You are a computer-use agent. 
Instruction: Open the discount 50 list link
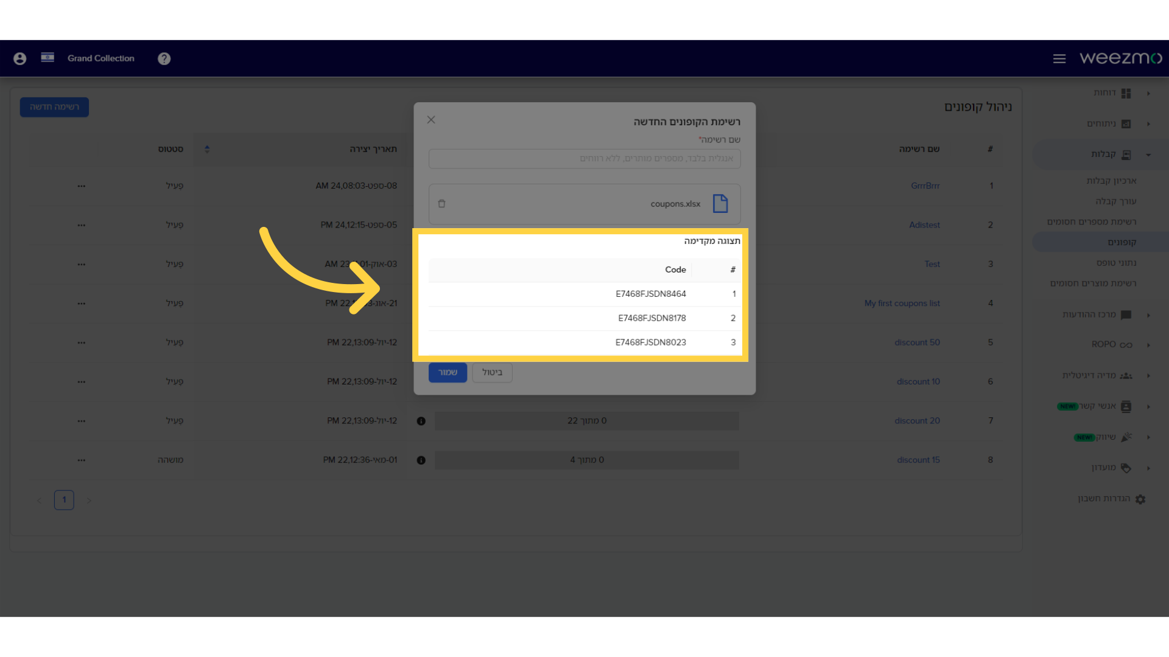918,342
